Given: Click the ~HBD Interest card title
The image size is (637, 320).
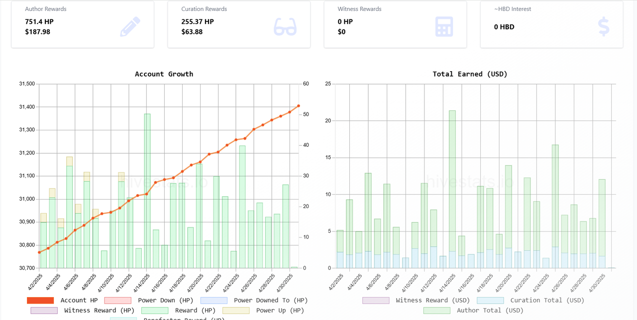Looking at the screenshot, I should coord(513,9).
